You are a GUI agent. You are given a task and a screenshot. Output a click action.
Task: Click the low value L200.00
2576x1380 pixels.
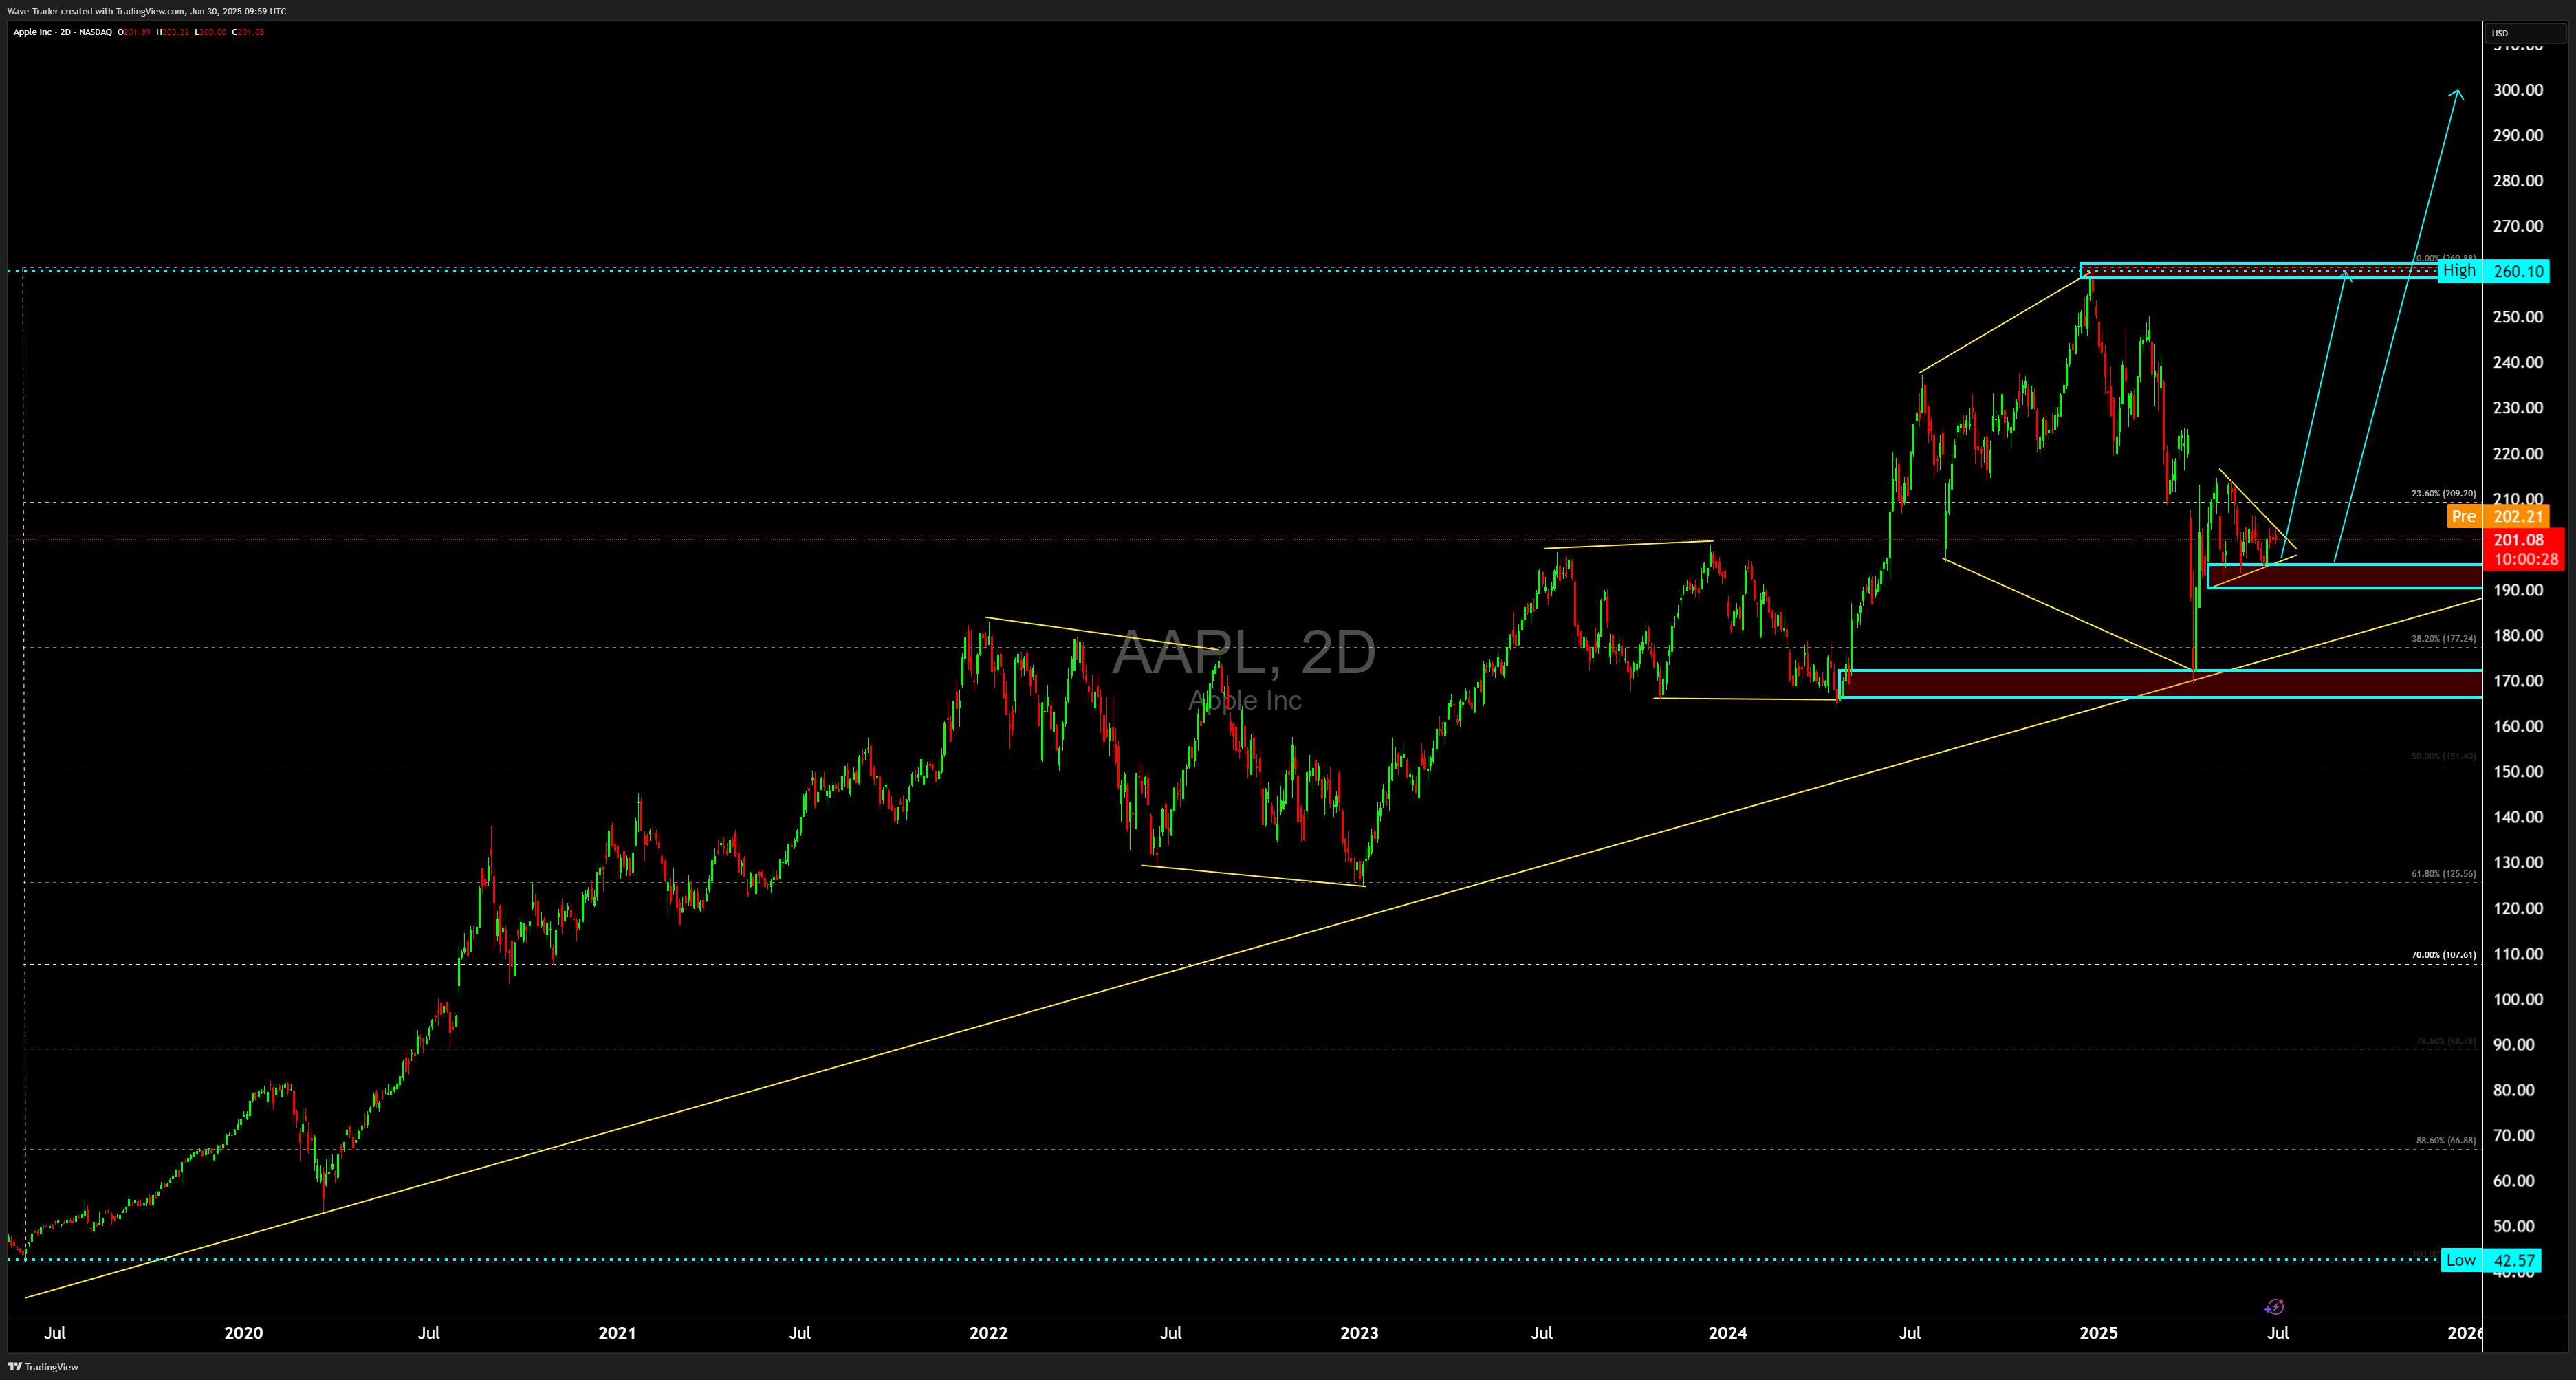[210, 32]
